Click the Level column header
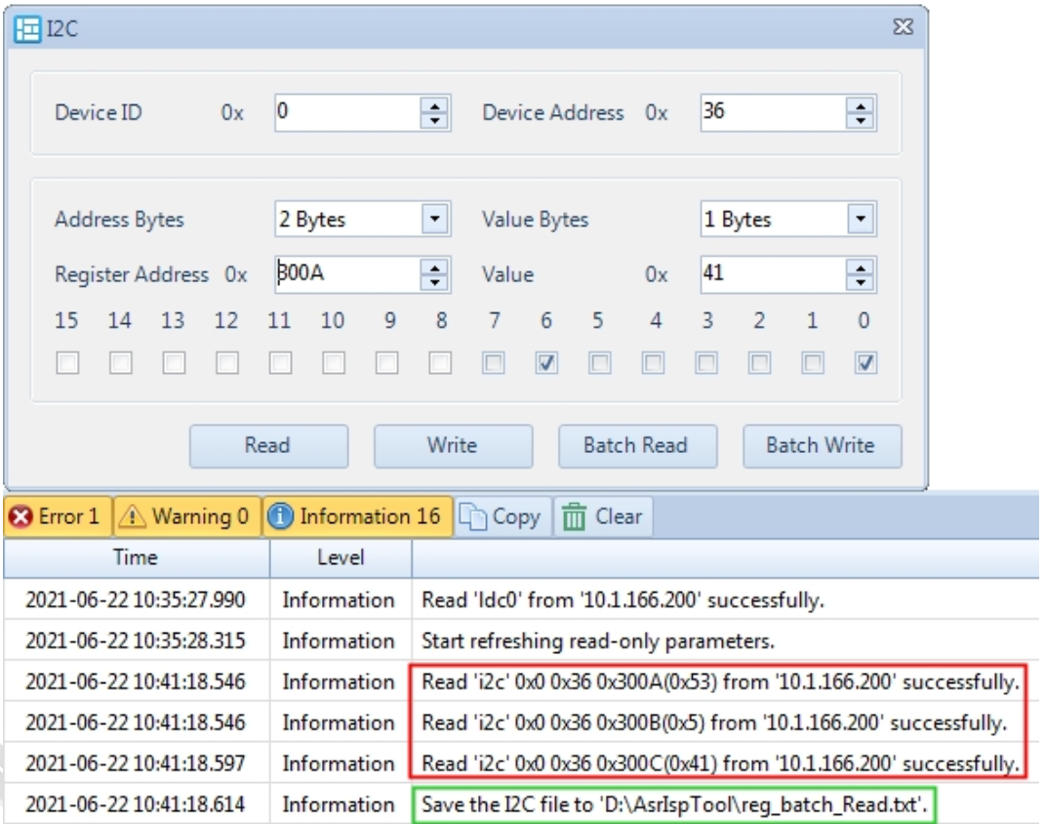 (341, 557)
